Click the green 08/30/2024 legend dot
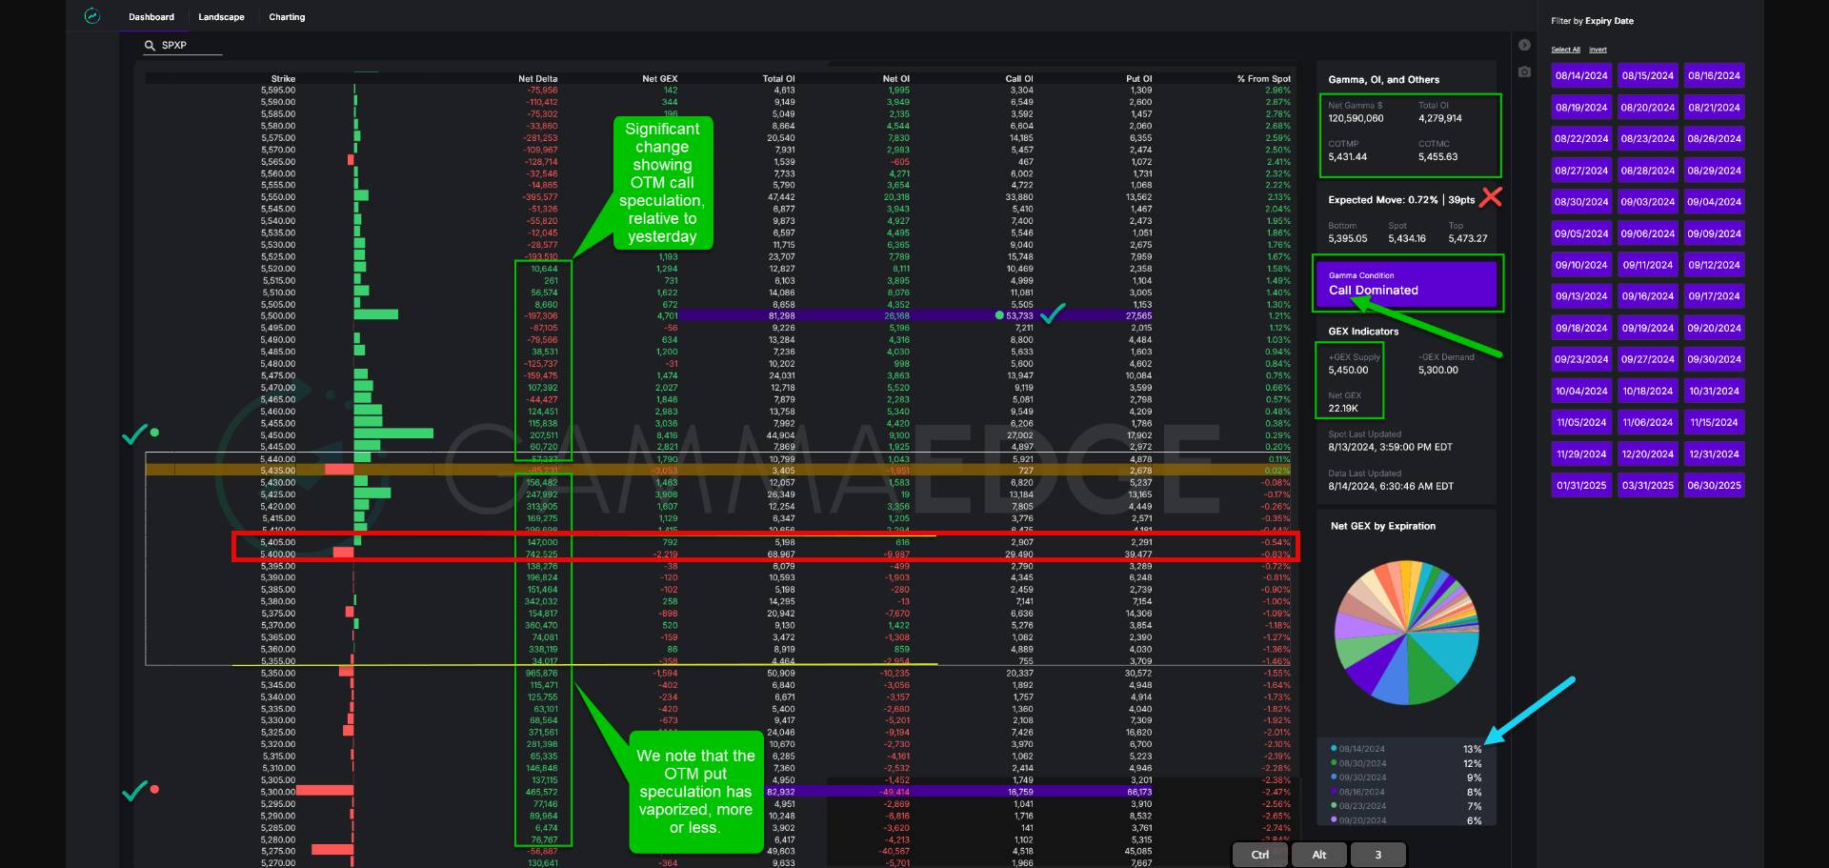The width and height of the screenshot is (1829, 868). click(x=1334, y=763)
